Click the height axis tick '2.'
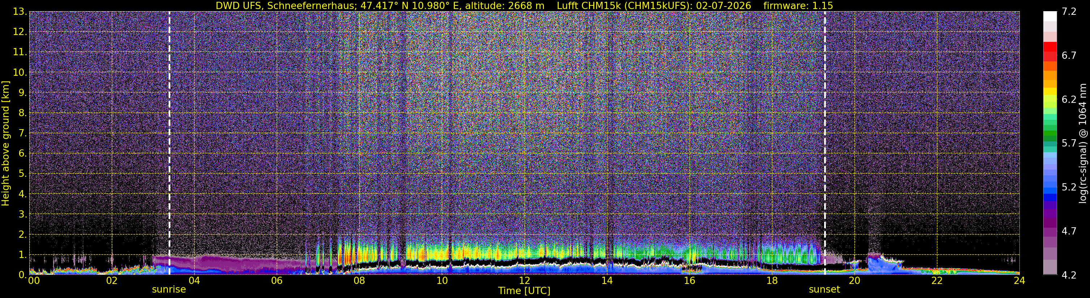This screenshot has height=298, width=1090. [23, 235]
